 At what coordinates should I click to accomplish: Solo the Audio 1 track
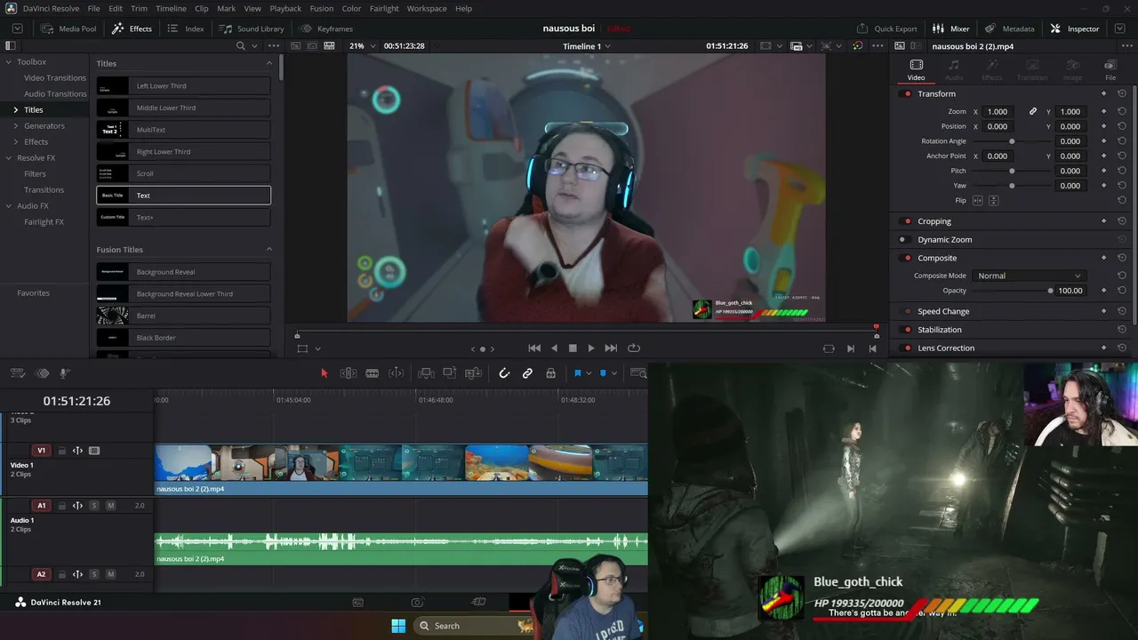click(94, 506)
